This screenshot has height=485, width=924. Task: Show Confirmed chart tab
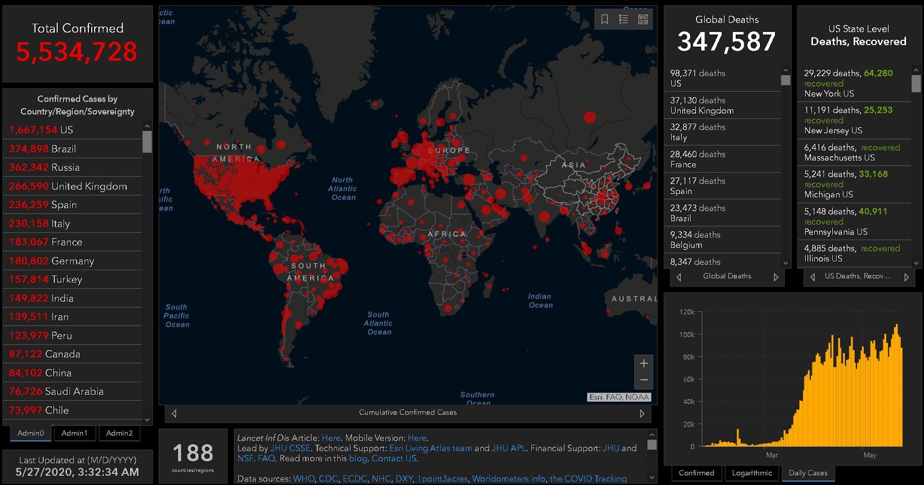[x=696, y=473]
